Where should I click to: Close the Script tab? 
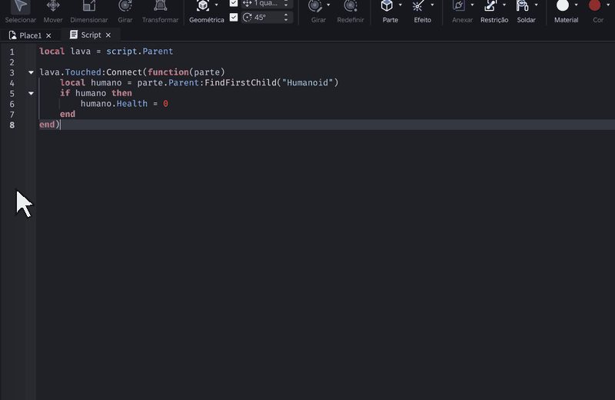108,35
